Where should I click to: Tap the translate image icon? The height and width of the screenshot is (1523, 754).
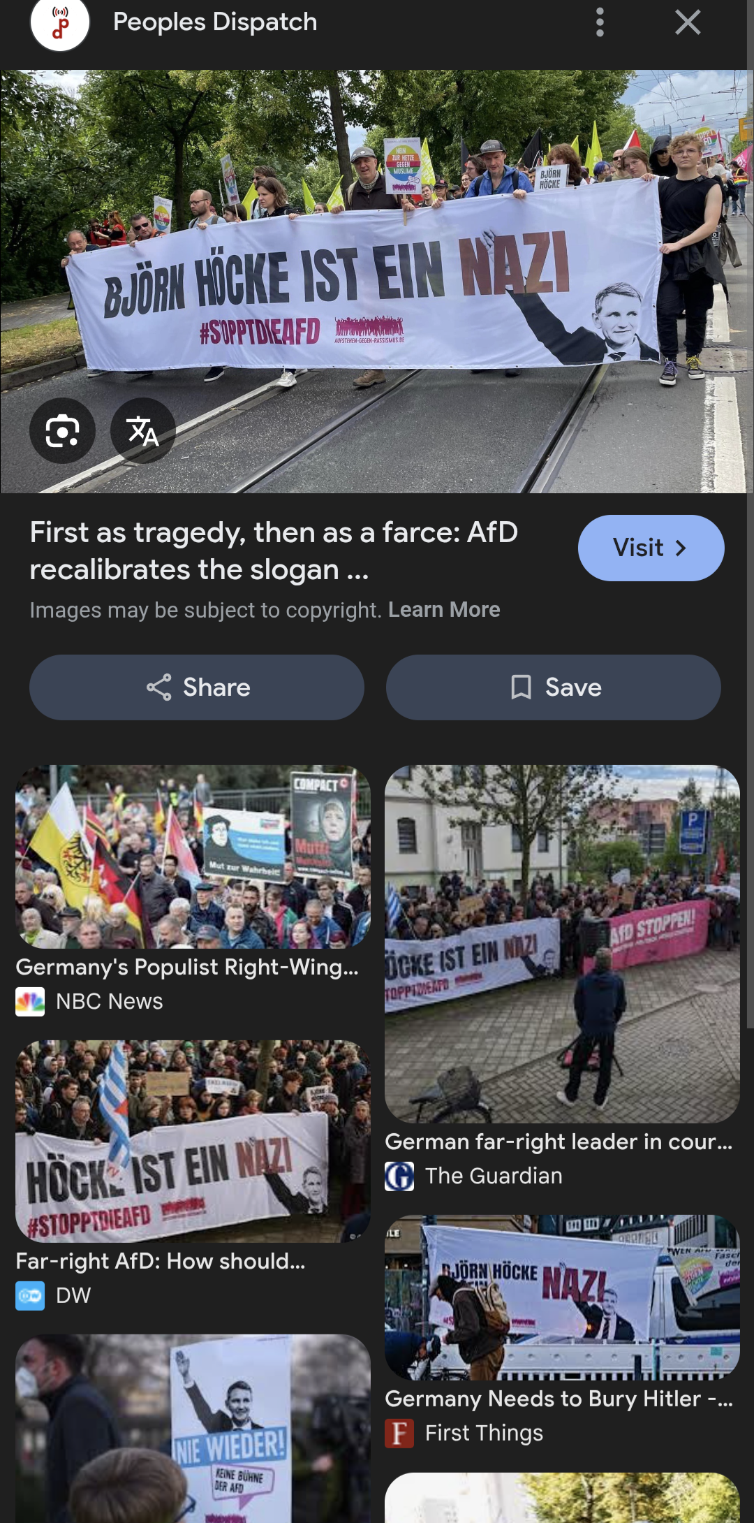(143, 431)
